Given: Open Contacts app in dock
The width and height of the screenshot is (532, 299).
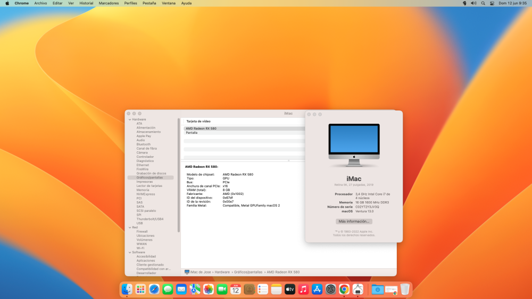Looking at the screenshot, I should point(249,289).
